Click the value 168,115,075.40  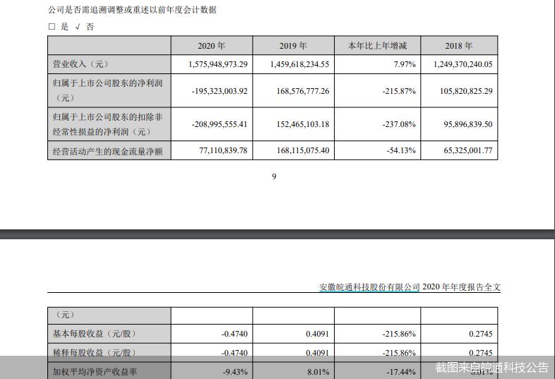[x=303, y=150]
